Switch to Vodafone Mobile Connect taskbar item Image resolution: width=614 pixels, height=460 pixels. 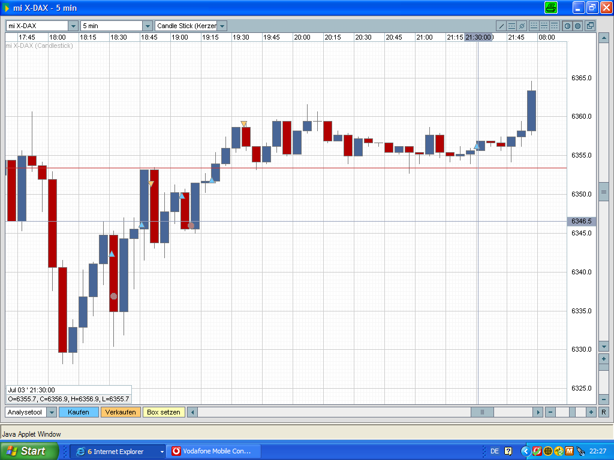point(215,452)
